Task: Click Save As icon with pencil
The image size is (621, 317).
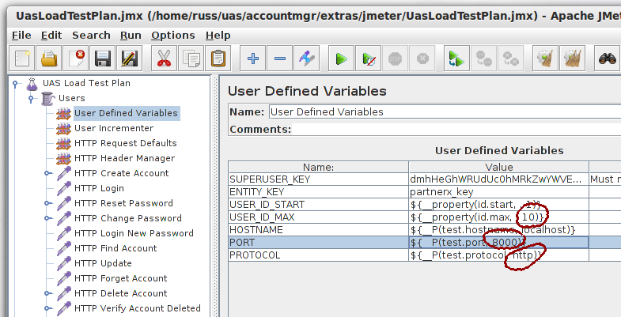Action: (x=130, y=58)
